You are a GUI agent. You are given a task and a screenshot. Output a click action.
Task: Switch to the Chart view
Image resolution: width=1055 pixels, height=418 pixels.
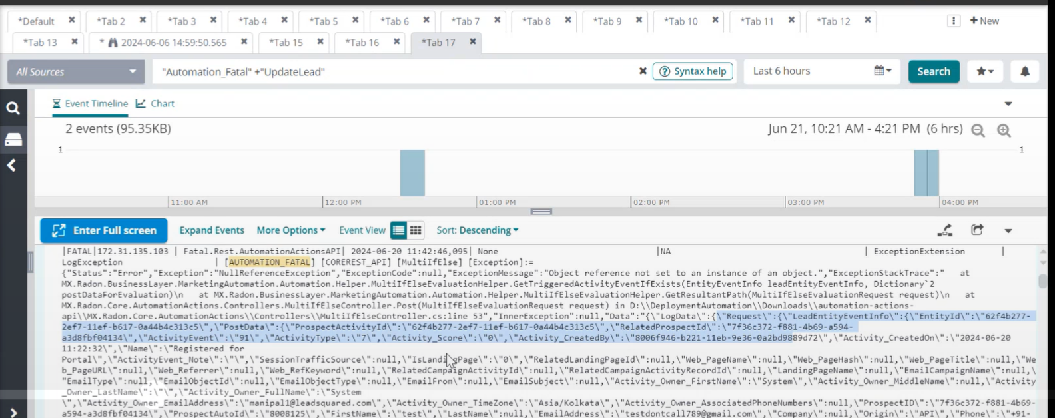click(x=155, y=104)
